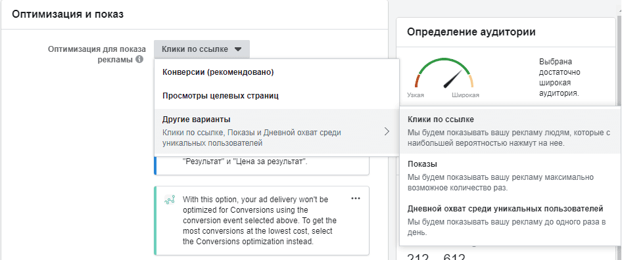622x260 pixels.
Task: Select 'Клики по ссылке' in the submenu
Action: tap(510, 131)
